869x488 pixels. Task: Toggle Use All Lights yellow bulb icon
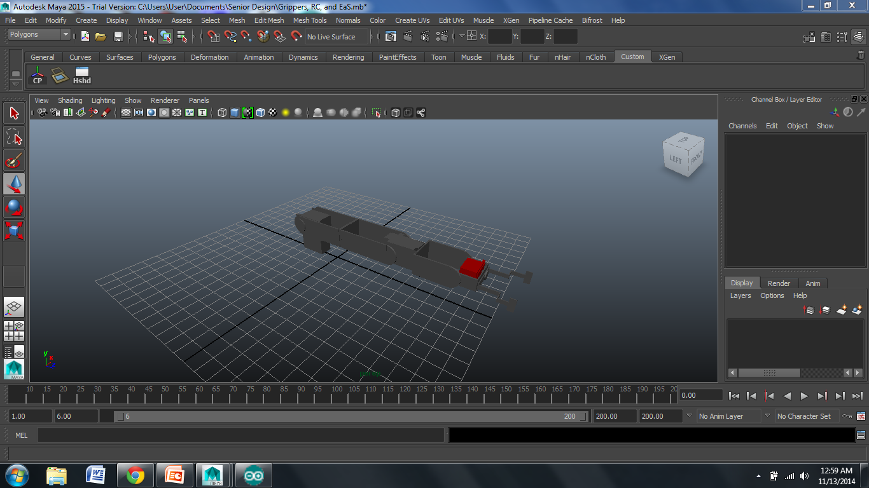click(286, 112)
